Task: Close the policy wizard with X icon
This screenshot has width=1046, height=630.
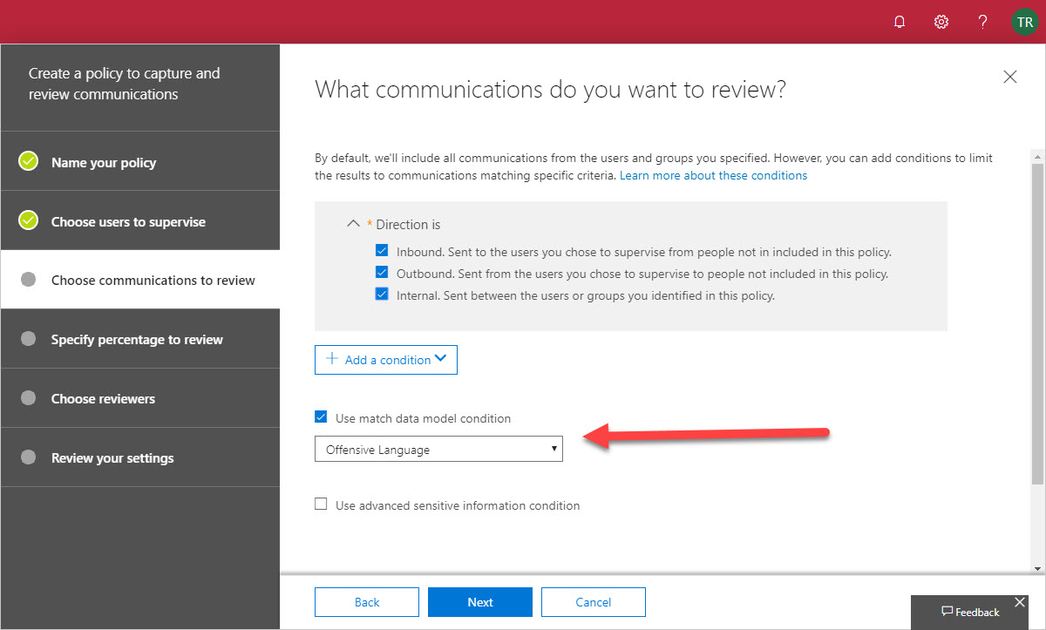Action: coord(1010,77)
